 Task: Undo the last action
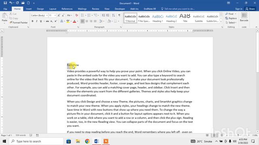(11, 3)
